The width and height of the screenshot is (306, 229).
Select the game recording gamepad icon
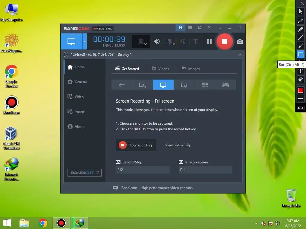(x=226, y=85)
